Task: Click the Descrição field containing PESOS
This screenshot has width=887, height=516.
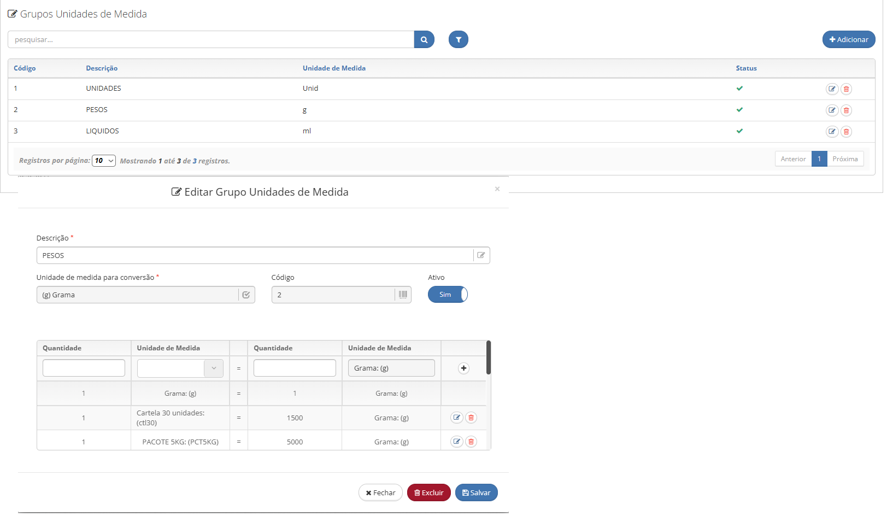Action: click(255, 255)
